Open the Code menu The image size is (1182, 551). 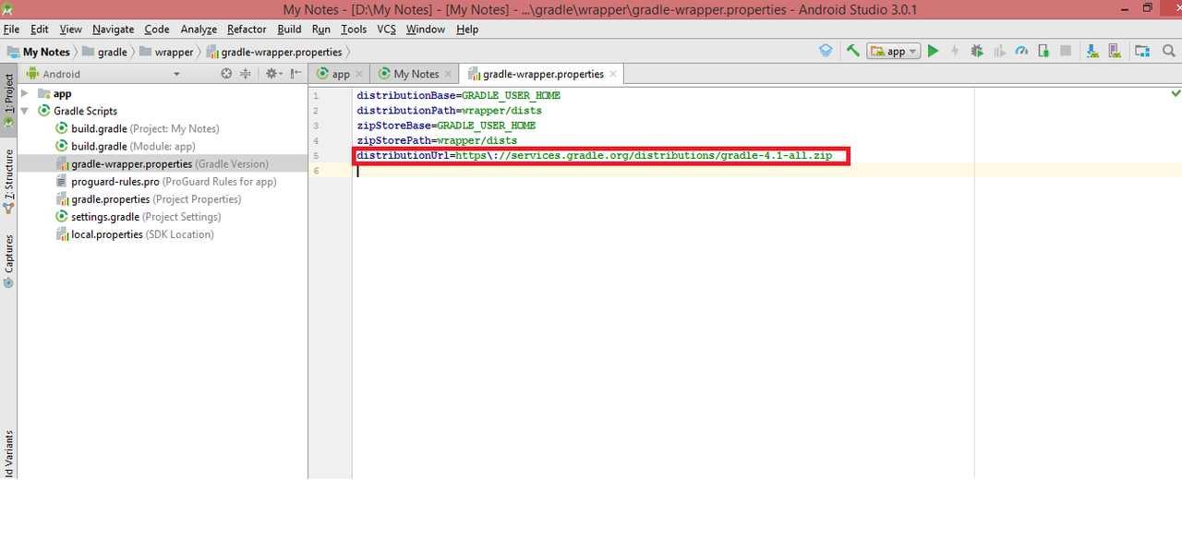[157, 30]
